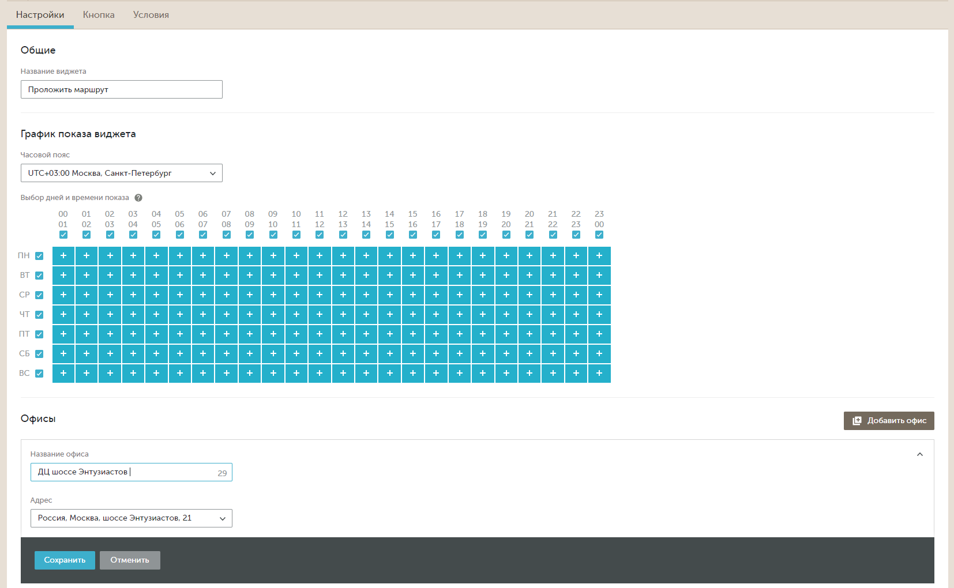Toggle Monday 14-15 schedule cell
This screenshot has height=588, width=954.
390,256
